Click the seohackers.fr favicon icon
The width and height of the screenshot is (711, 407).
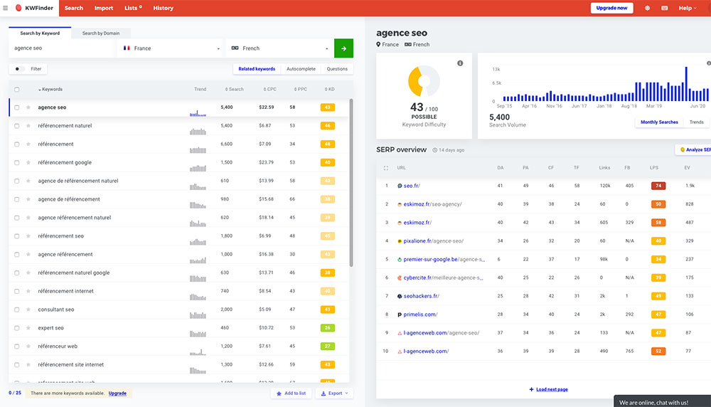click(400, 296)
